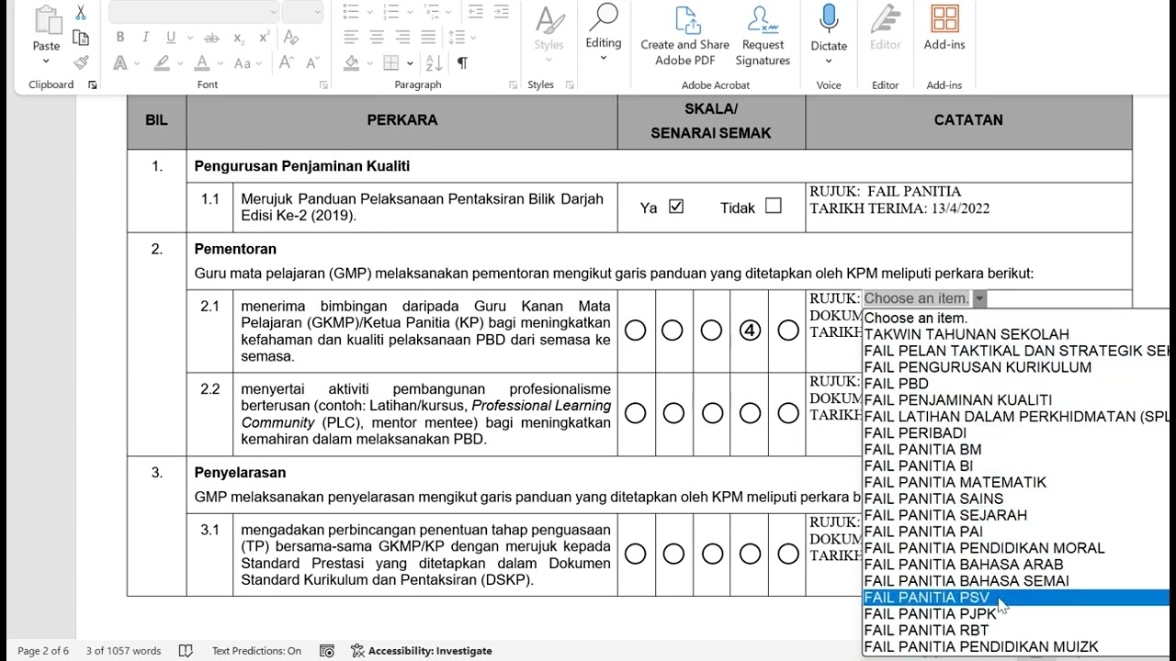Choose FAIL PBD from list
The height and width of the screenshot is (661, 1176).
(1016, 384)
